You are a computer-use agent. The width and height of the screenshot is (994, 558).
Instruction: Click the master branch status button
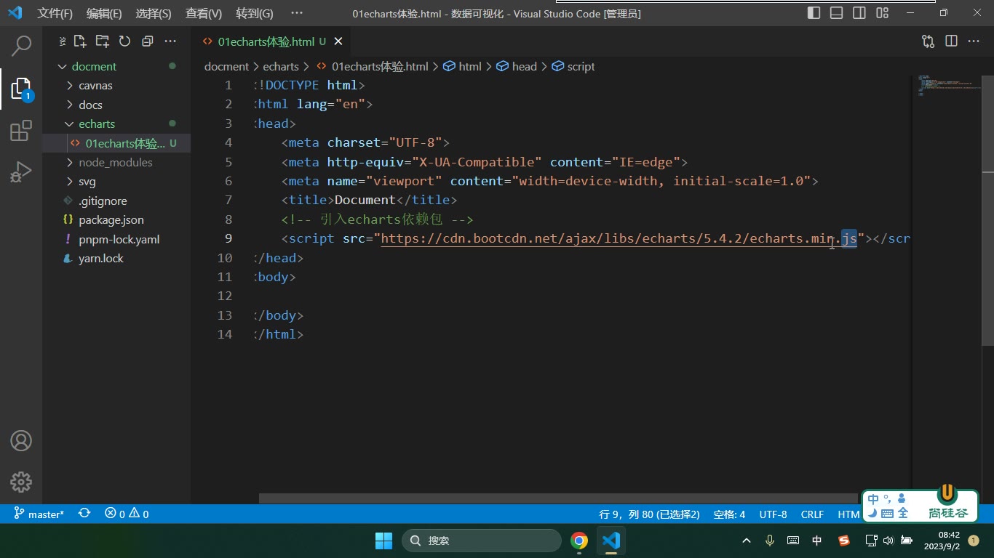coord(39,514)
